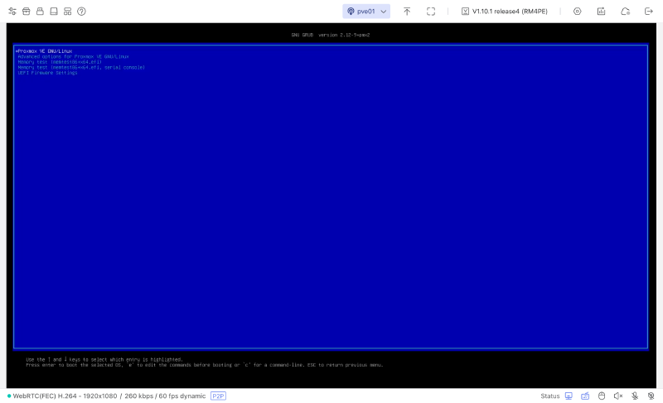Select the Memory test serial console entry
Screen dimensions: 663x403
(81, 68)
